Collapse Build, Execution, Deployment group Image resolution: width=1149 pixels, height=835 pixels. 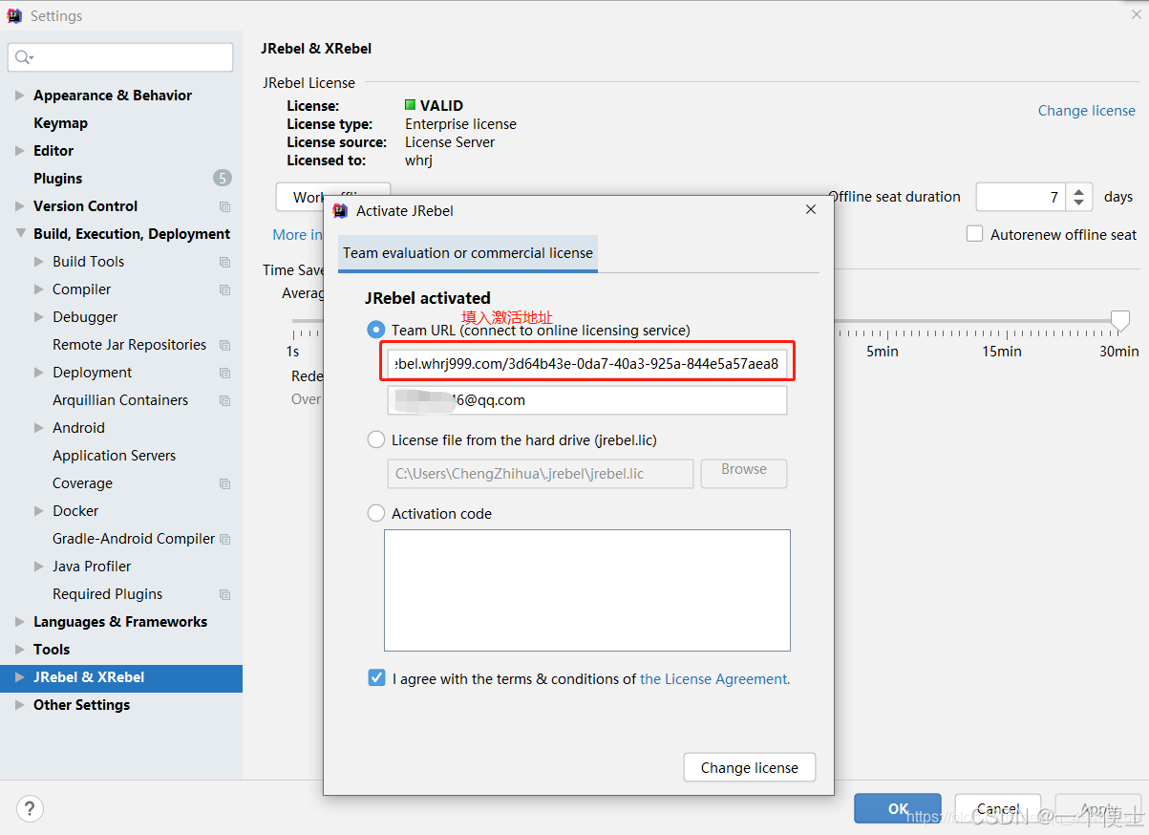pos(20,234)
